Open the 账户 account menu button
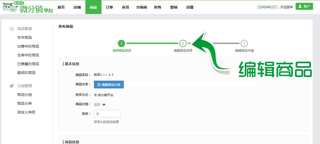The image size is (320, 144). click(304, 6)
